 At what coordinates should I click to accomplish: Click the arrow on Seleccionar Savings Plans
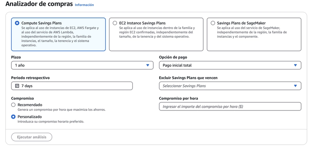click(x=295, y=86)
